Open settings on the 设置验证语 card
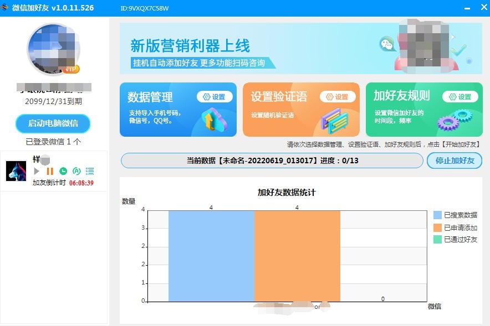 338,97
